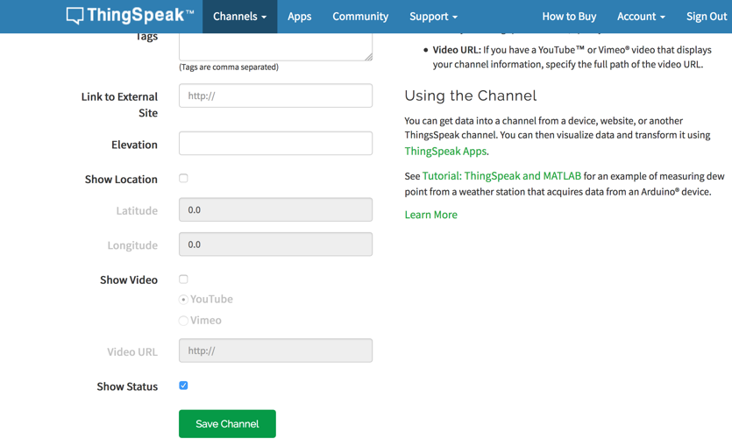Click the '(Tags are comma separated)' hint text
The image size is (732, 446).
coord(229,67)
